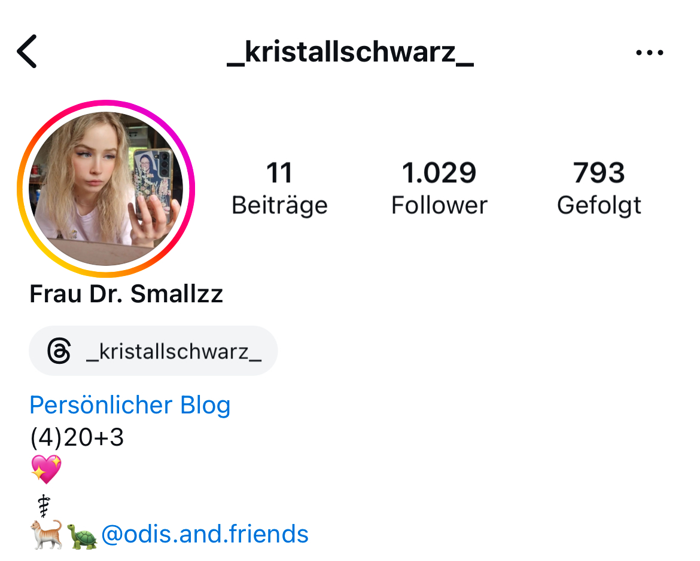Tap the Follower label
Viewport: 700px width, 561px height.
pos(439,206)
